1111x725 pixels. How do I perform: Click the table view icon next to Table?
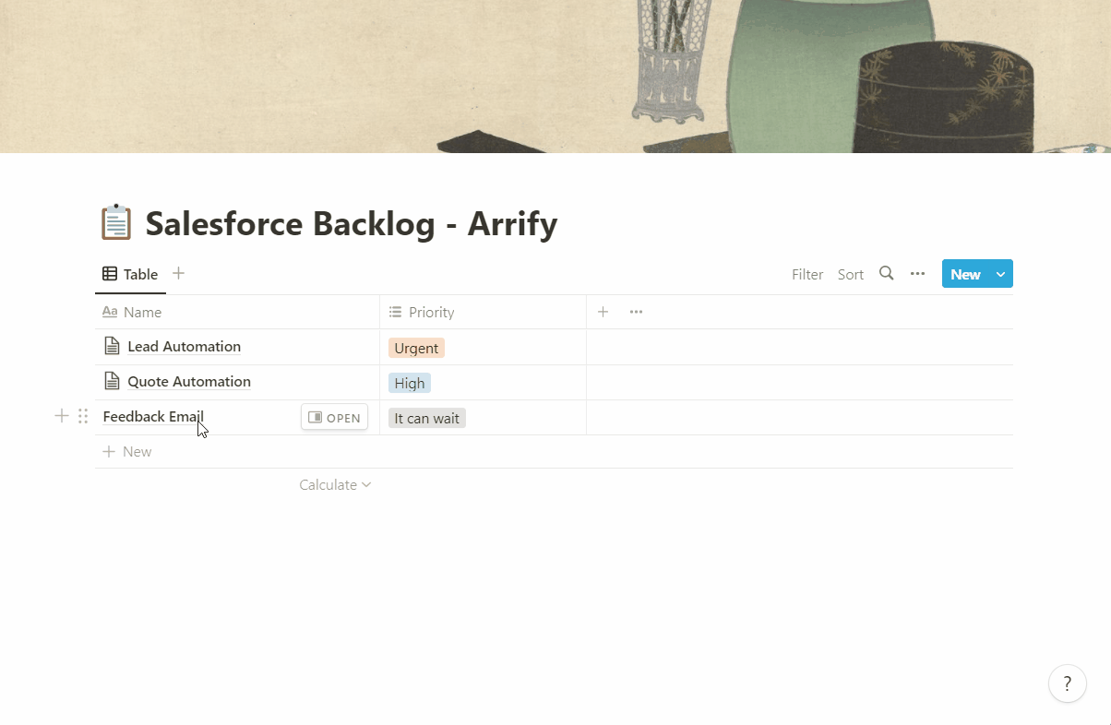(x=111, y=273)
